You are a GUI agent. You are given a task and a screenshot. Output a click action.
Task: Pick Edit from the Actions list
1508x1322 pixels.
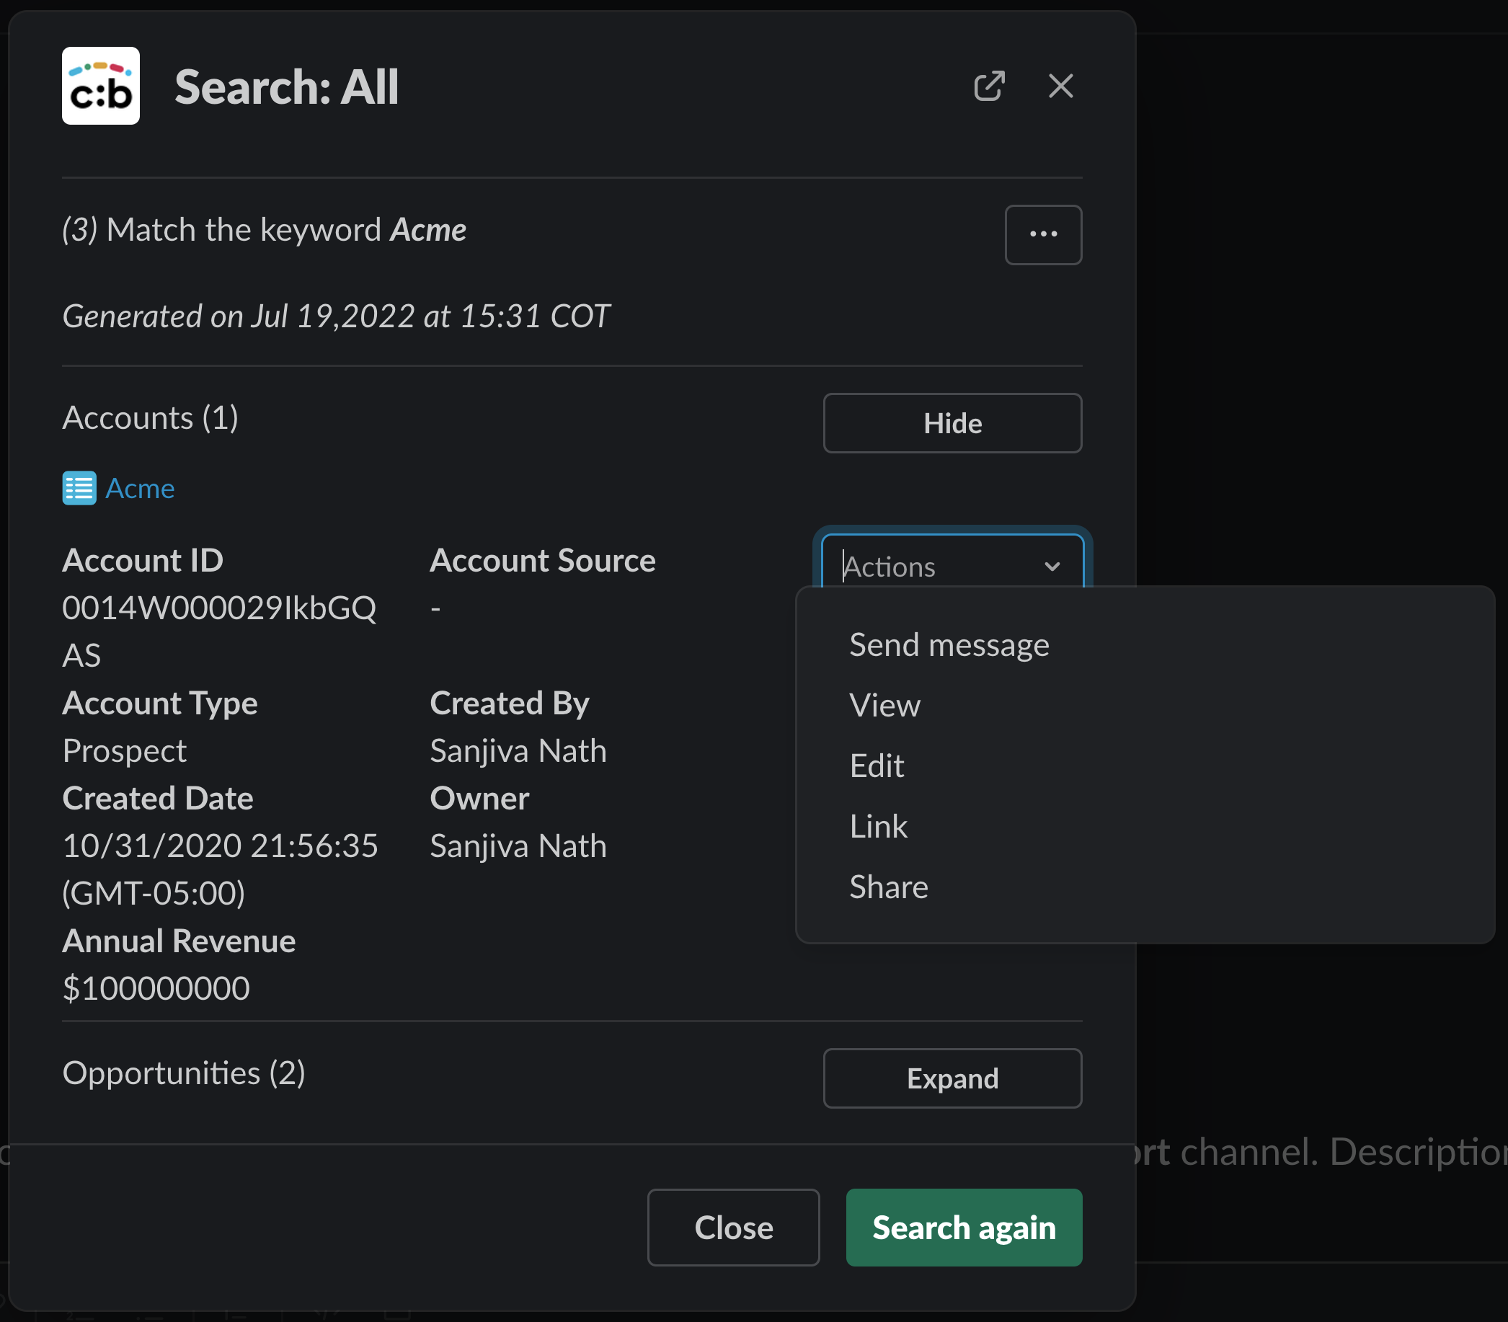(x=877, y=765)
